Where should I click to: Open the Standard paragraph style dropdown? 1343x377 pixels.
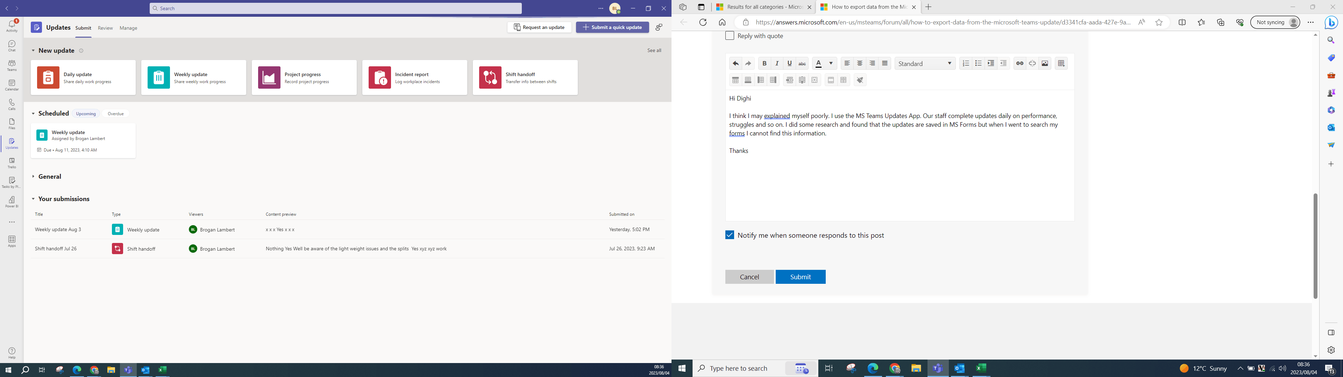pos(925,64)
